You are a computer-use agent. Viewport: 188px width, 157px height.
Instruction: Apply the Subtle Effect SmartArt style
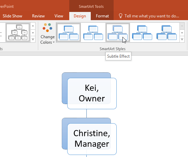pyautogui.click(x=118, y=32)
